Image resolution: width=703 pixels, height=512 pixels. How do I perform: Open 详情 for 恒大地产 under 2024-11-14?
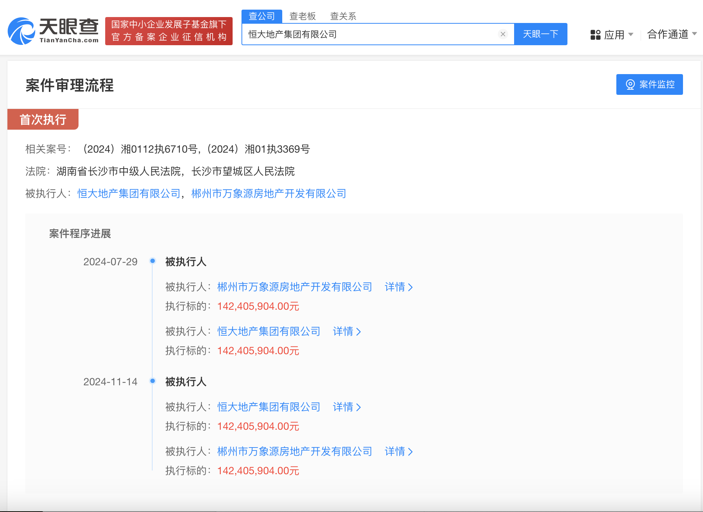[x=347, y=407]
